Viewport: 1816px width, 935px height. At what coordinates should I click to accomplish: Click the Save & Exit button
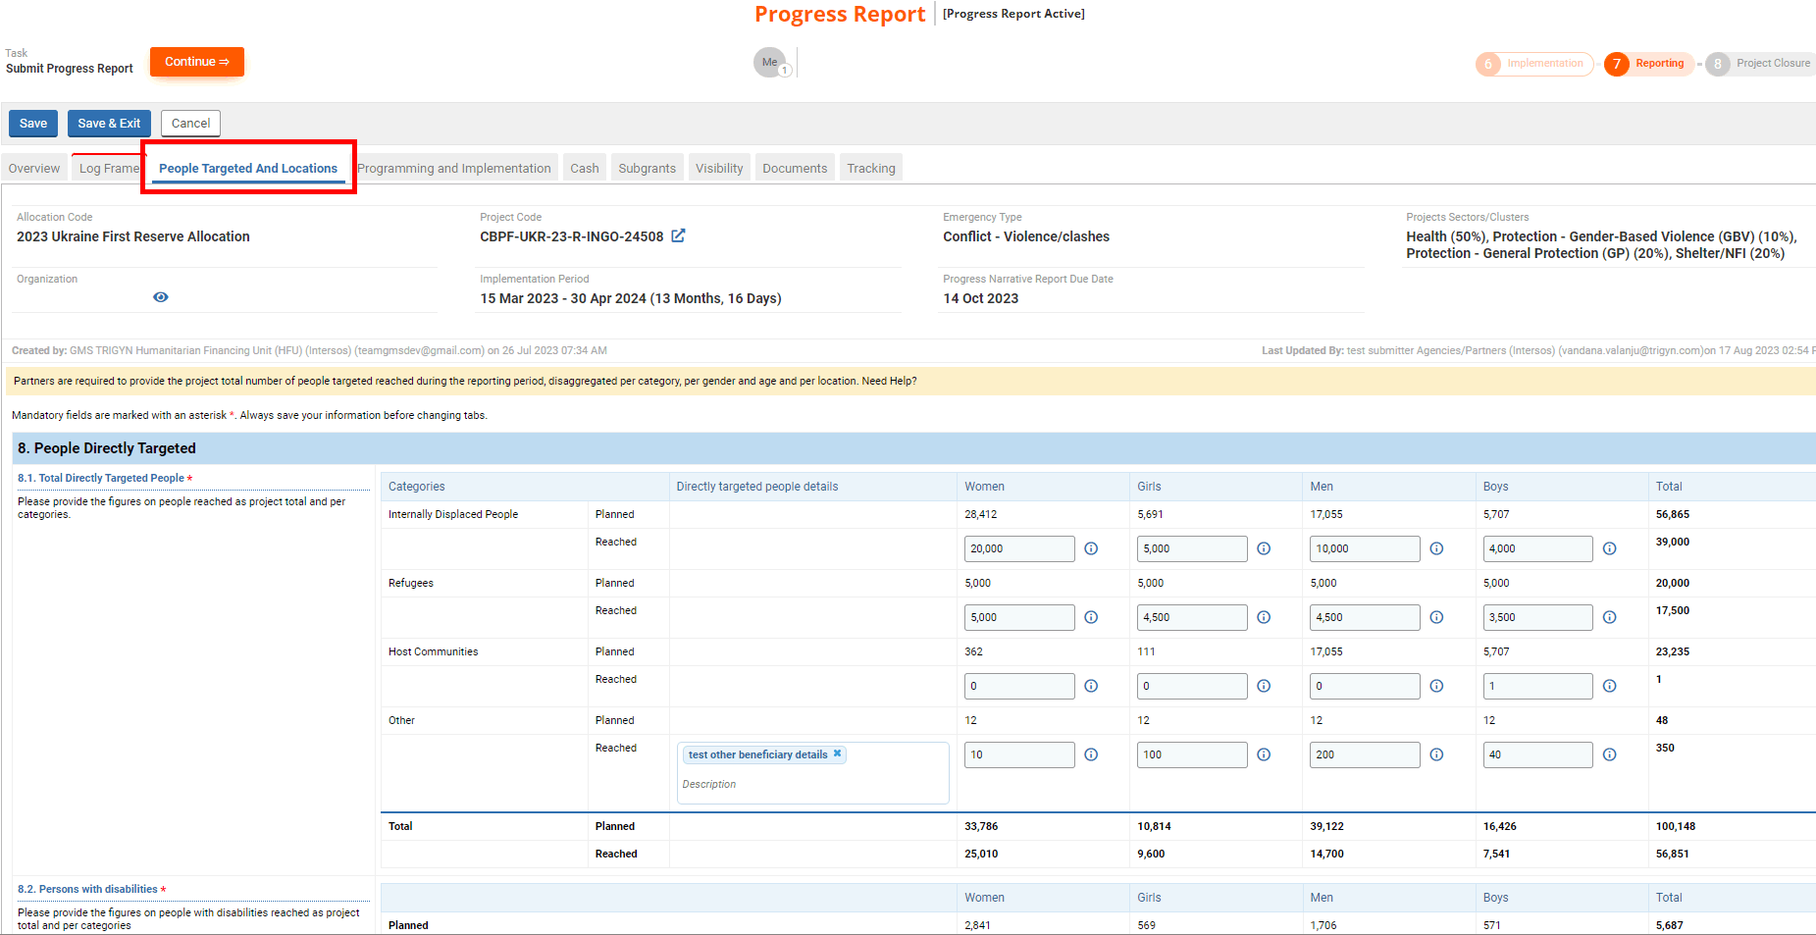tap(109, 124)
